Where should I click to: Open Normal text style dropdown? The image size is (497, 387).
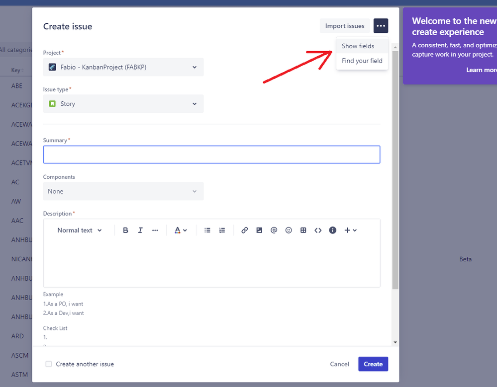tap(79, 231)
